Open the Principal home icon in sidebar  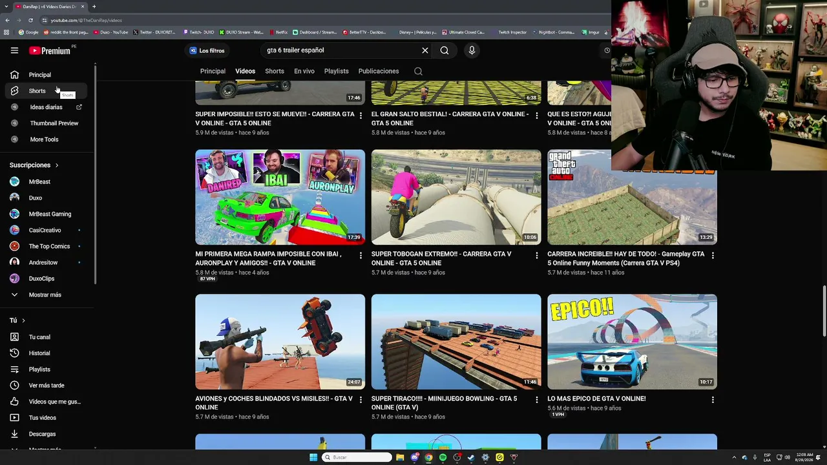[x=14, y=75]
